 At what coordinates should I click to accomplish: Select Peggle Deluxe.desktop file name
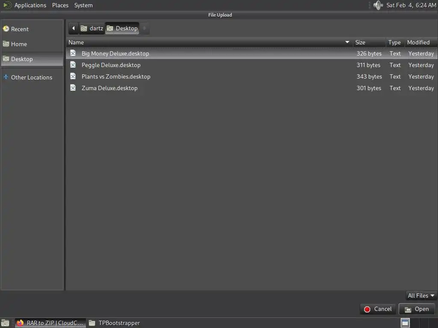pyautogui.click(x=111, y=65)
